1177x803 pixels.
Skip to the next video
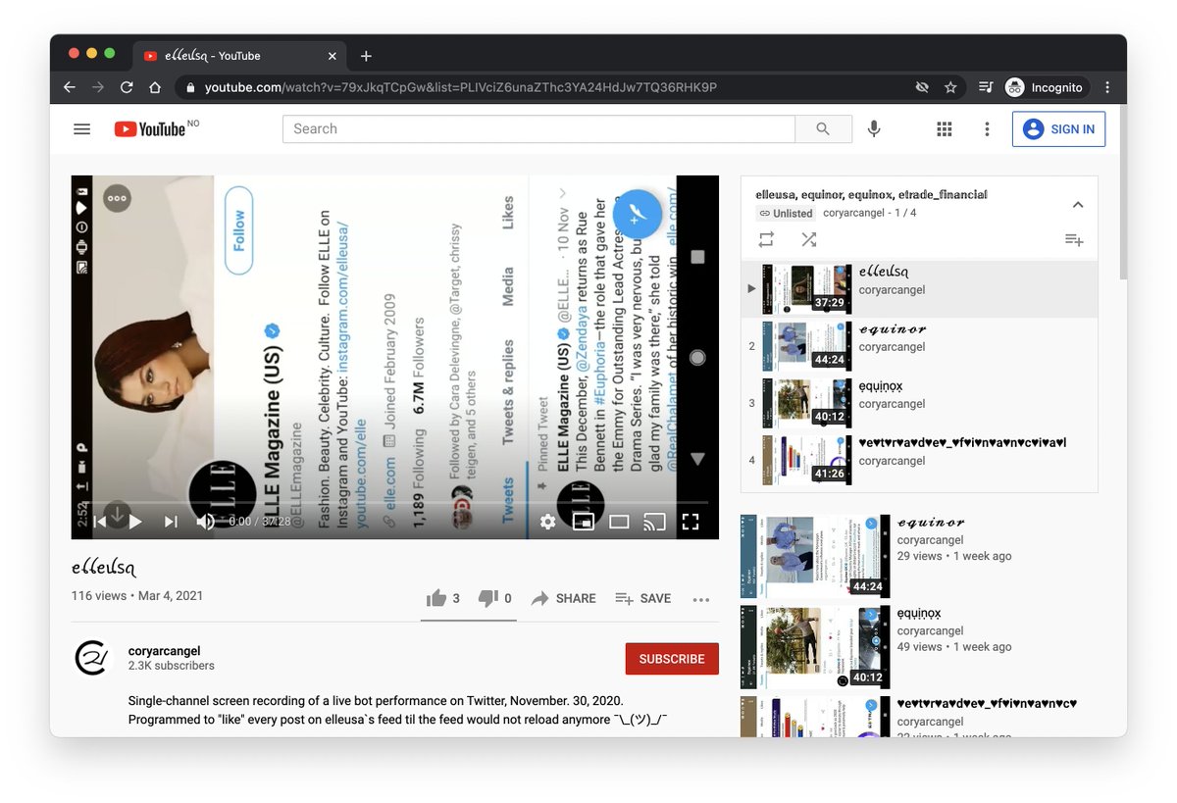tap(171, 522)
